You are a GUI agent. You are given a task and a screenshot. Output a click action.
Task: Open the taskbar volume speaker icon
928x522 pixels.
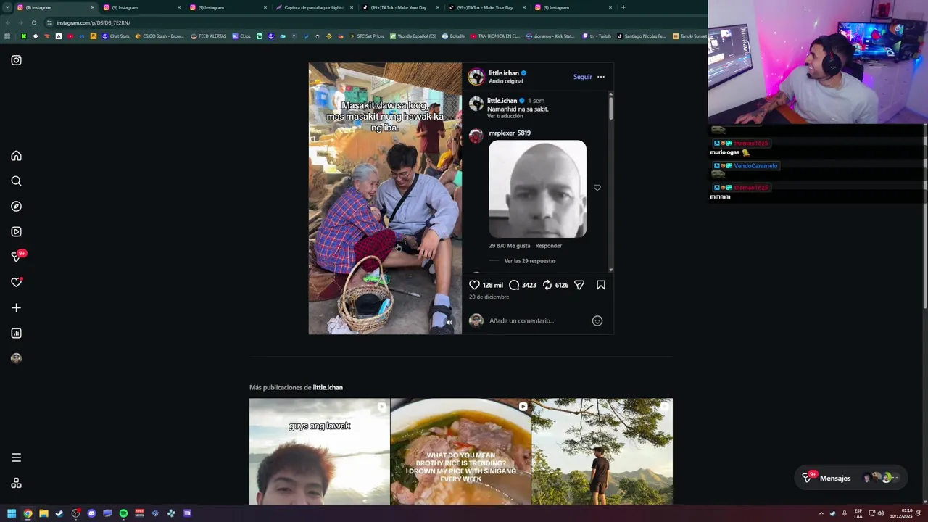coord(881,513)
